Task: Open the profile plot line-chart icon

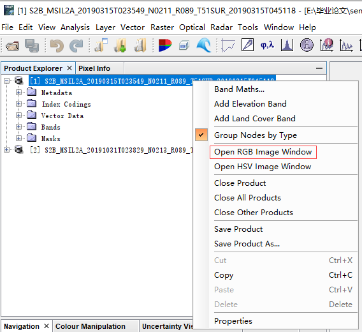Action: coord(228,45)
